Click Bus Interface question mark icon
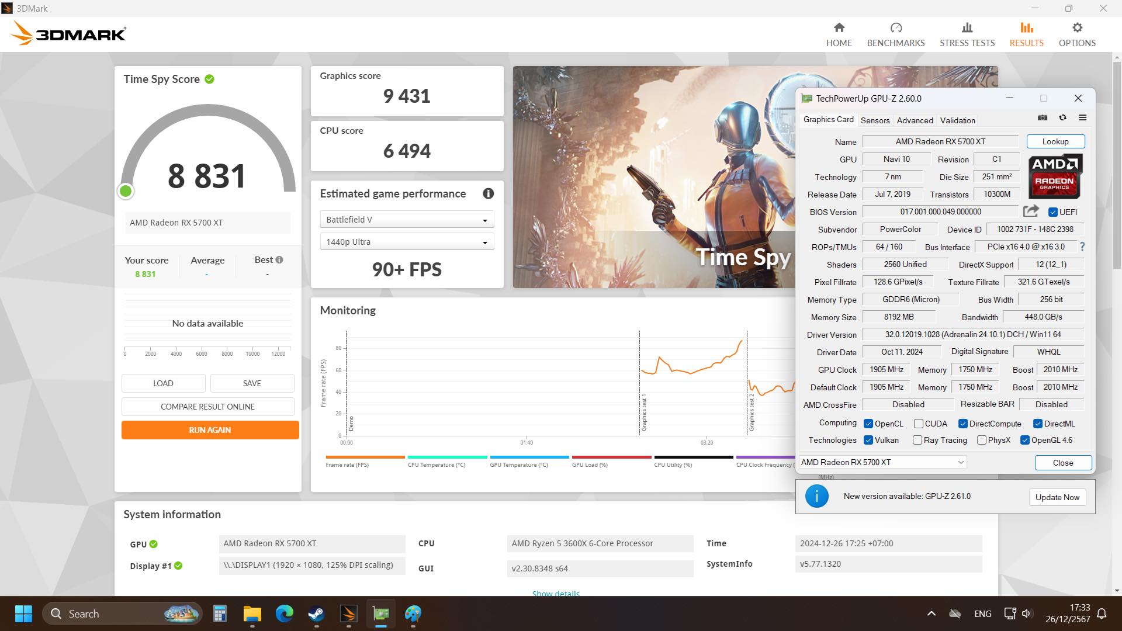 [x=1082, y=247]
